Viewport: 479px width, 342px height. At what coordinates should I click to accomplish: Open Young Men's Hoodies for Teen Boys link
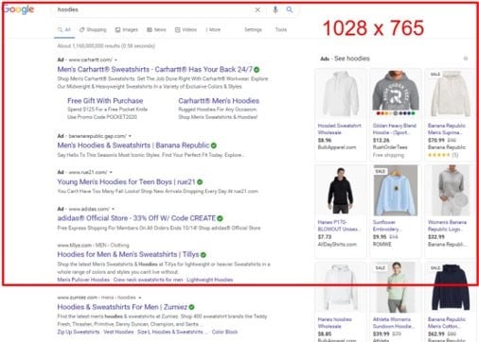[126, 181]
